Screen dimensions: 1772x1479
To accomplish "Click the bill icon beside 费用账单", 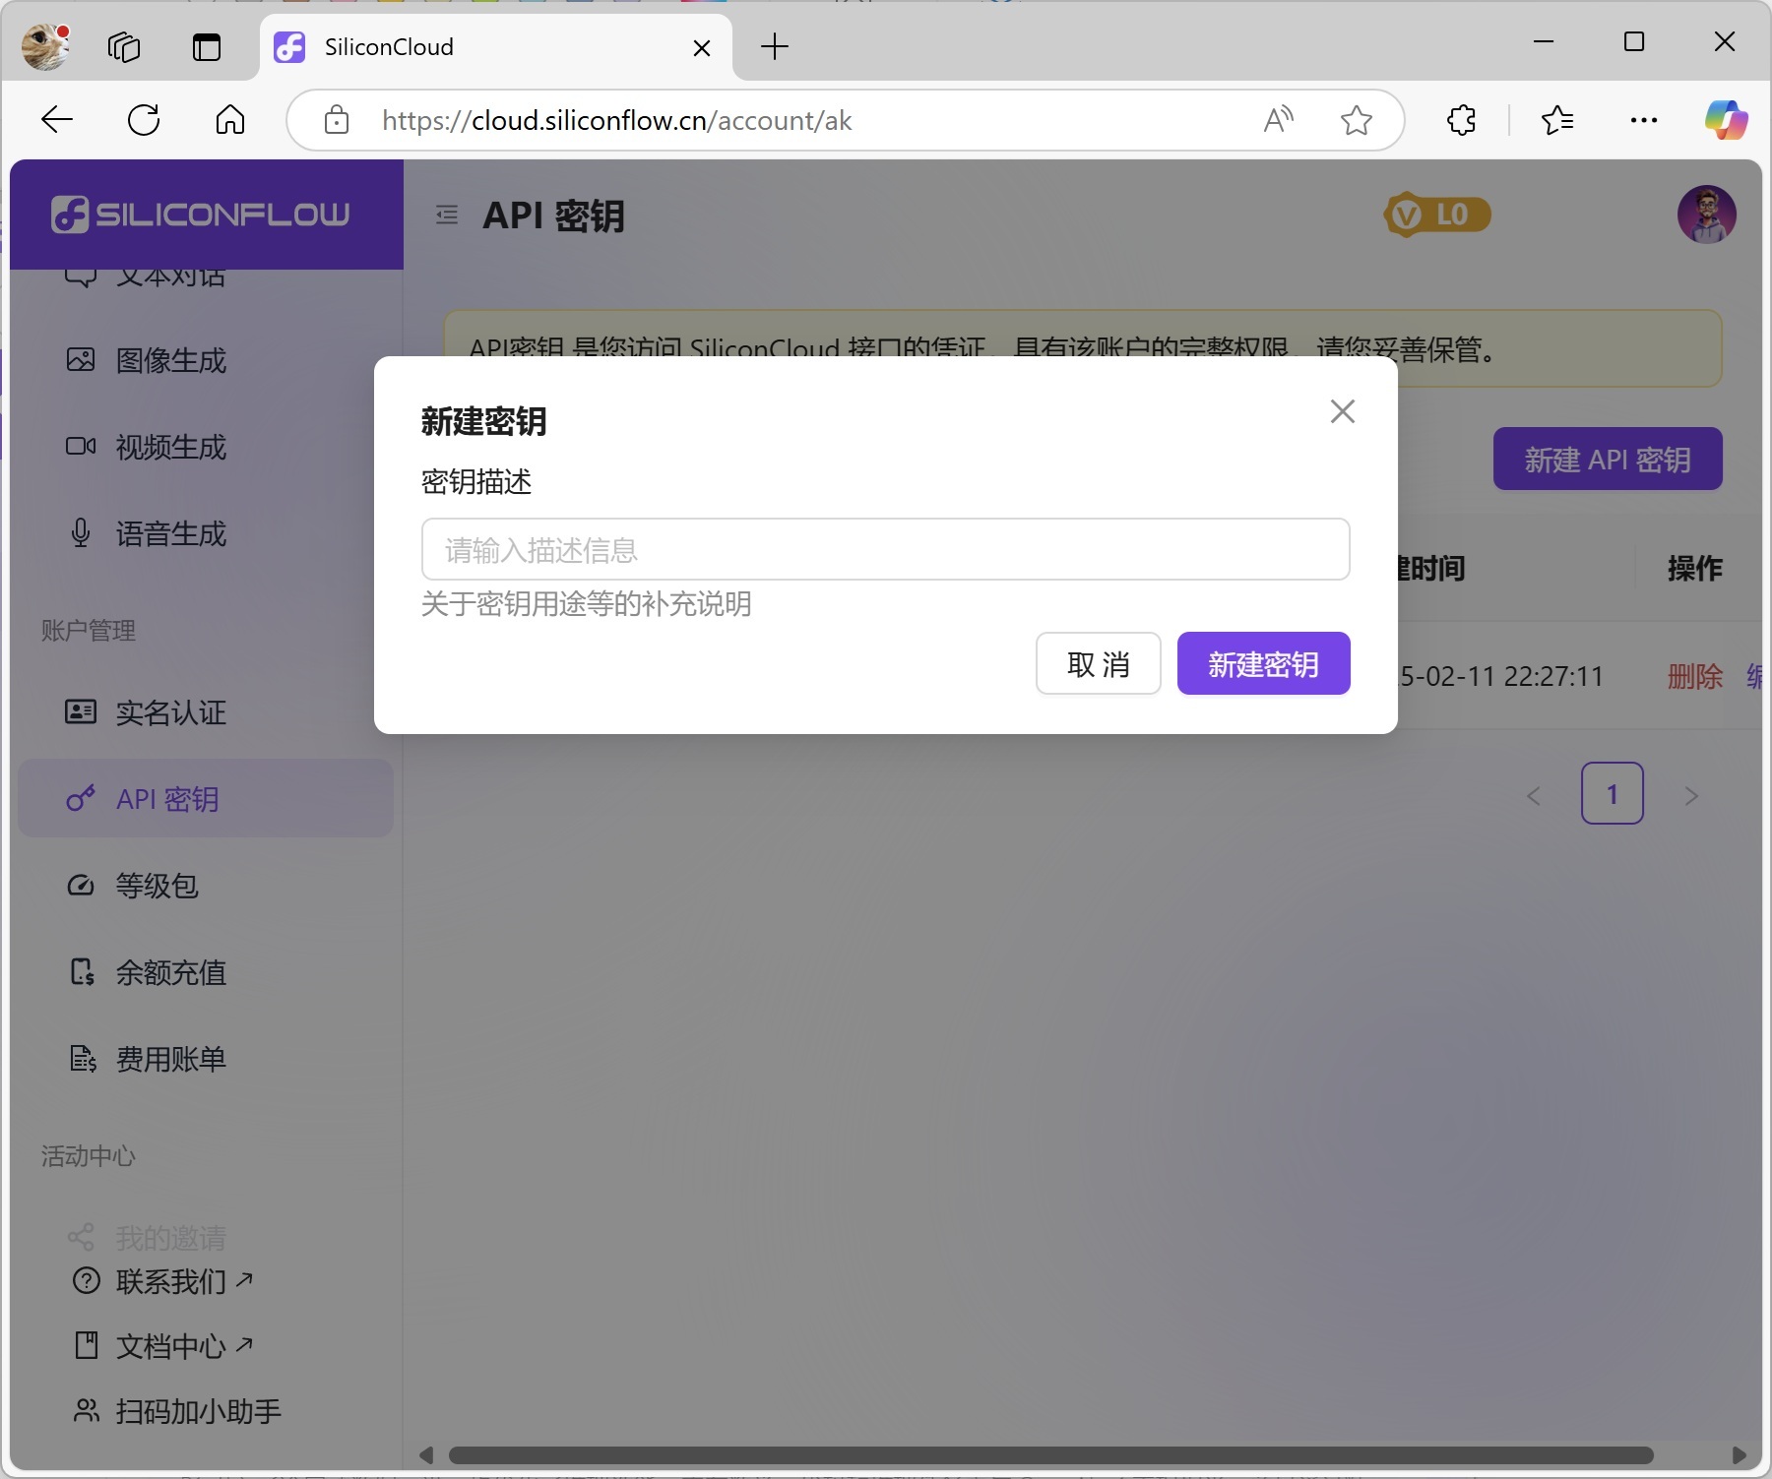I will coord(83,1058).
